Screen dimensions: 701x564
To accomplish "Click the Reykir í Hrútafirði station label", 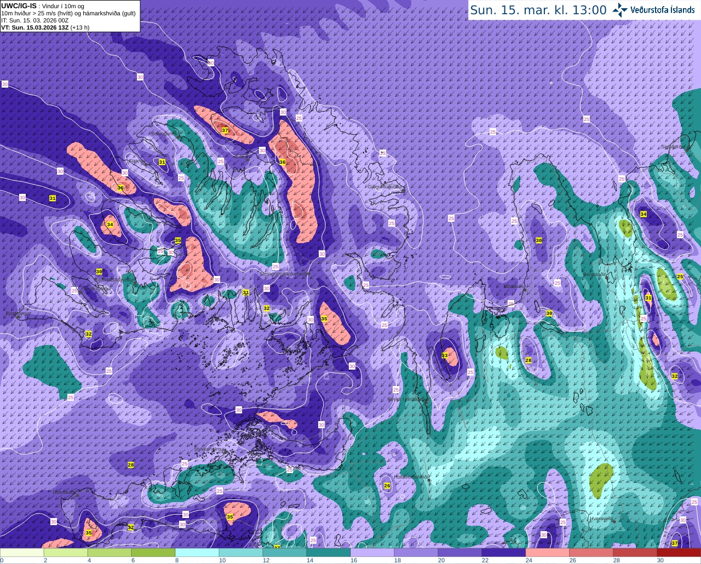I will [407, 399].
